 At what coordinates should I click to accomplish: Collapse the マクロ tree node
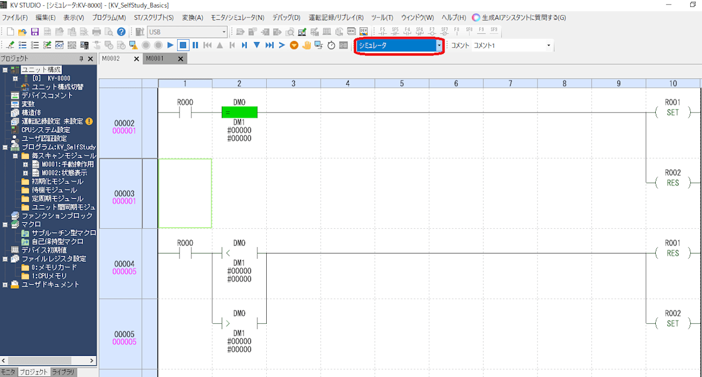tap(5, 224)
